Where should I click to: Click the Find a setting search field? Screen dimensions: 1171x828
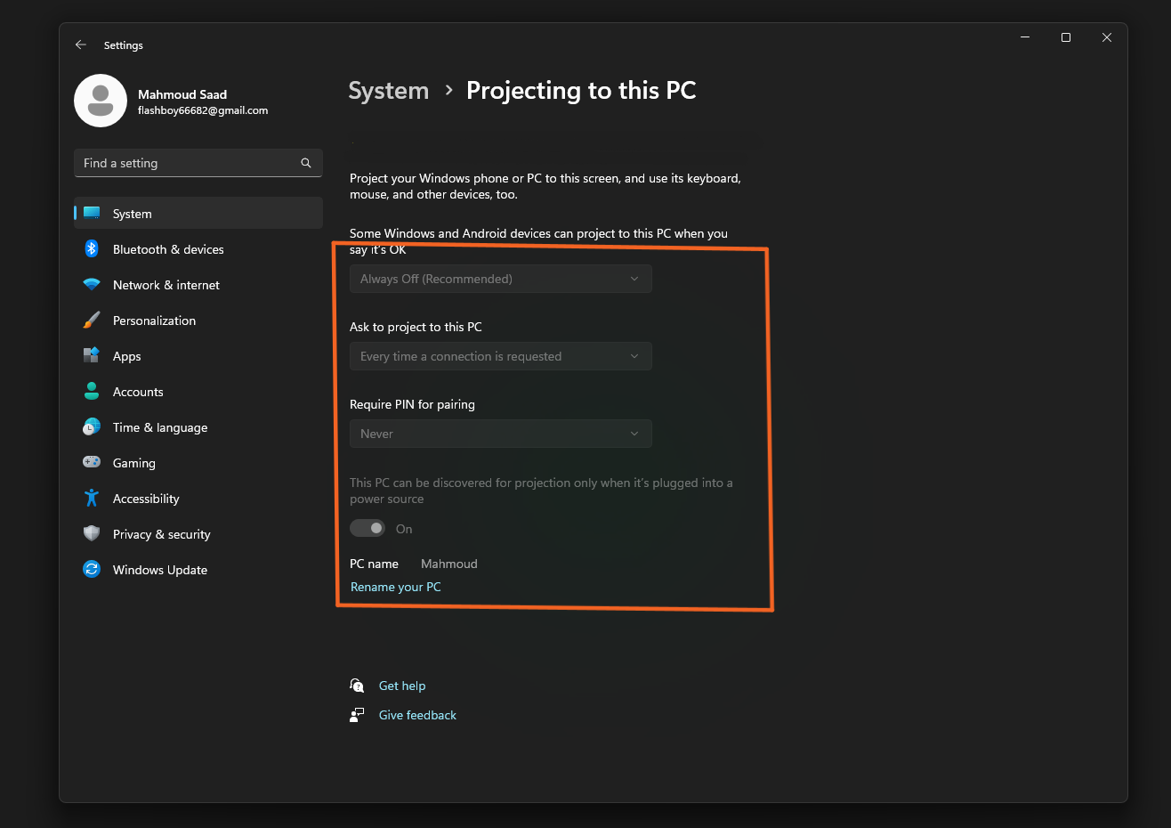(x=187, y=163)
